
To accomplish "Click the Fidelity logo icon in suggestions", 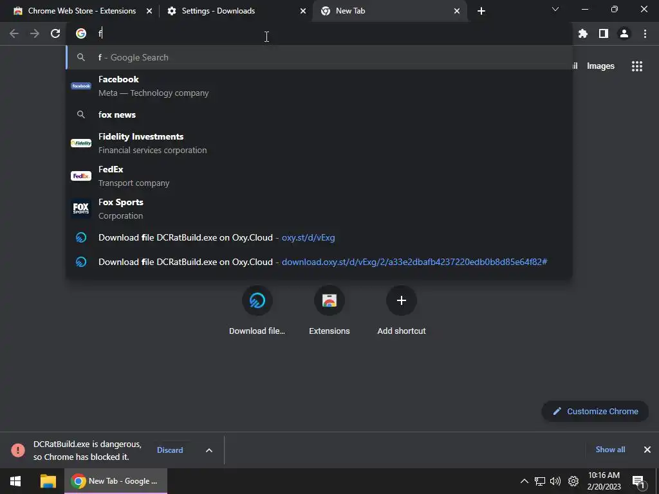I will [81, 143].
